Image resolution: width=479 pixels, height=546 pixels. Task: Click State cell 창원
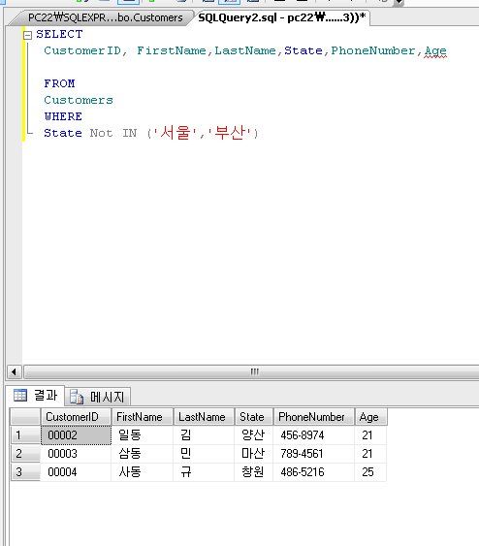(x=254, y=472)
